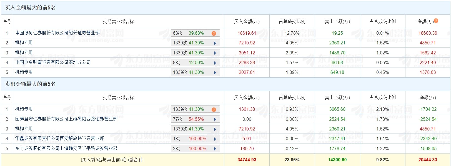Open 东方证券上海静安区延平路证券营业部 link
Image resolution: width=451 pixels, height=166 pixels.
pyautogui.click(x=66, y=148)
